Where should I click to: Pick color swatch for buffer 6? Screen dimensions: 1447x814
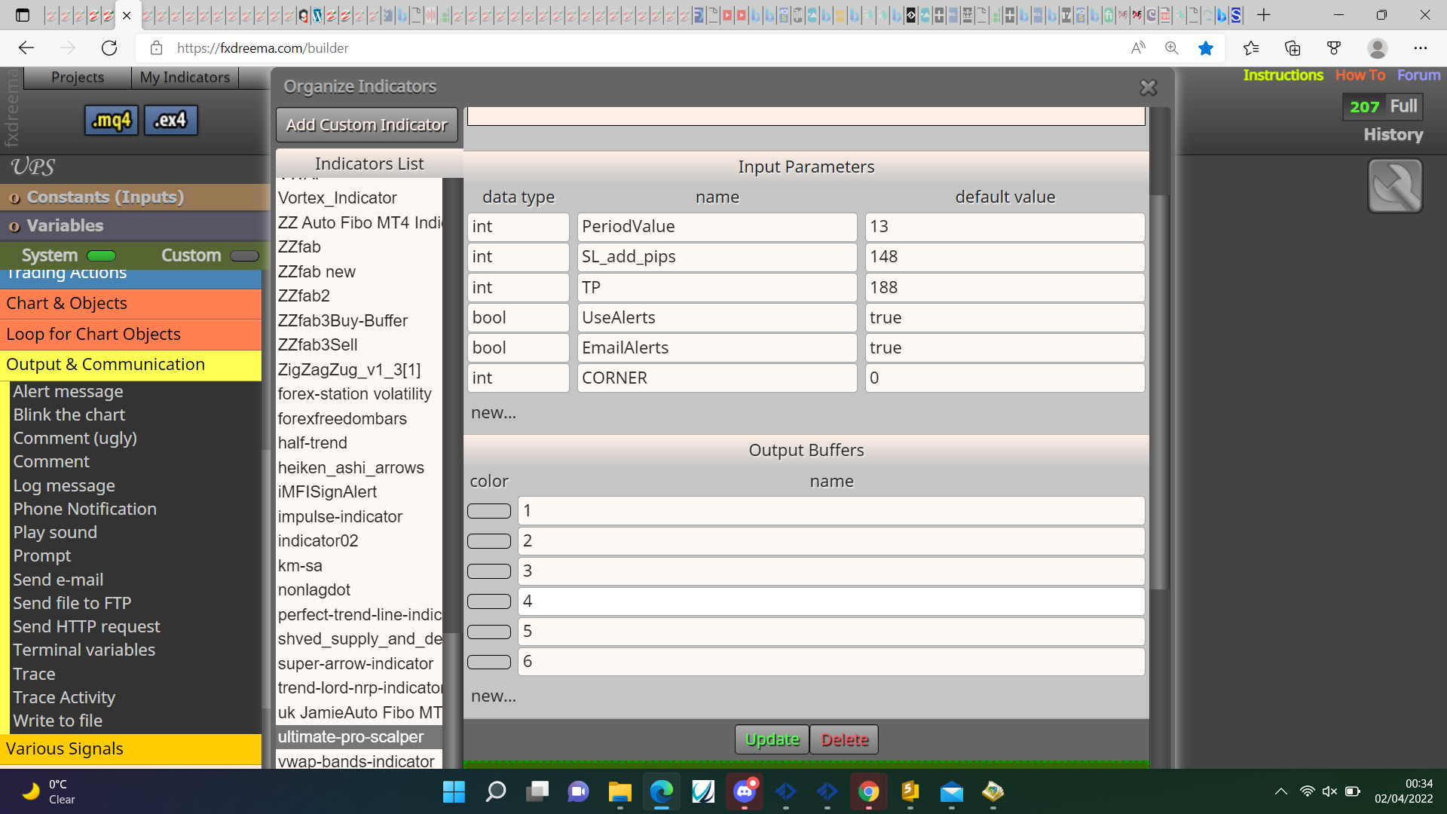tap(489, 662)
